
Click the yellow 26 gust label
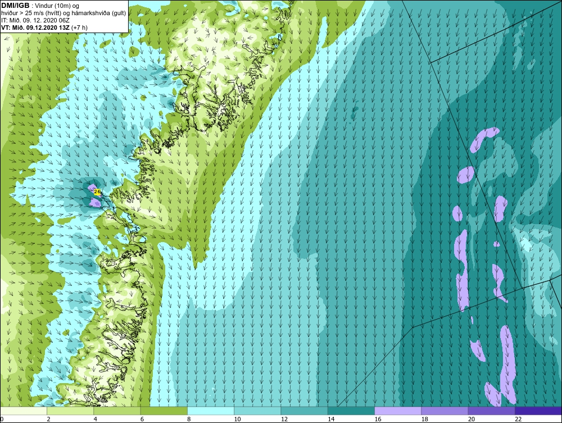click(x=97, y=192)
